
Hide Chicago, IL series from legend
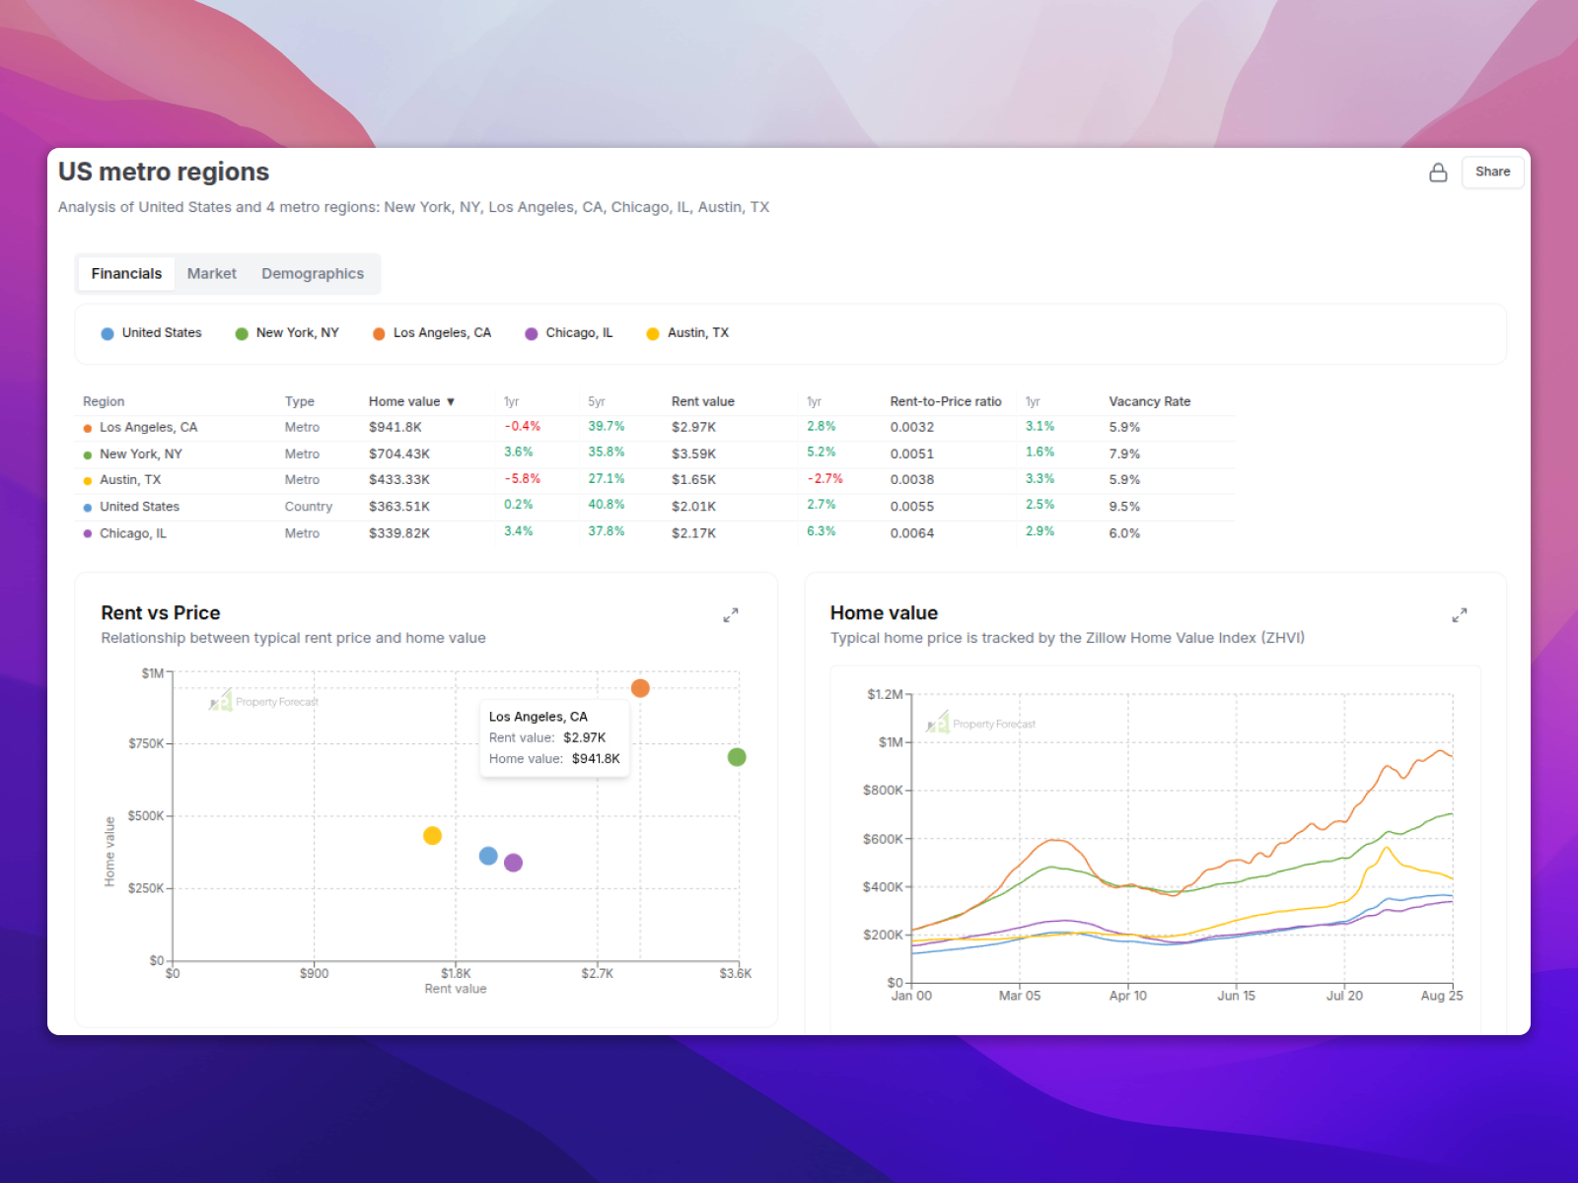pos(569,333)
